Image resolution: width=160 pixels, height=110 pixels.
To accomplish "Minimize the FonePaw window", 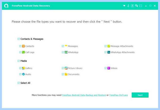I will pyautogui.click(x=146, y=6).
